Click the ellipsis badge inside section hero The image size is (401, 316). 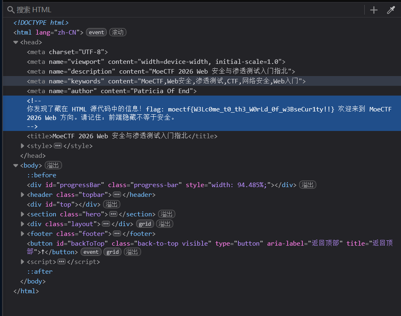click(113, 214)
